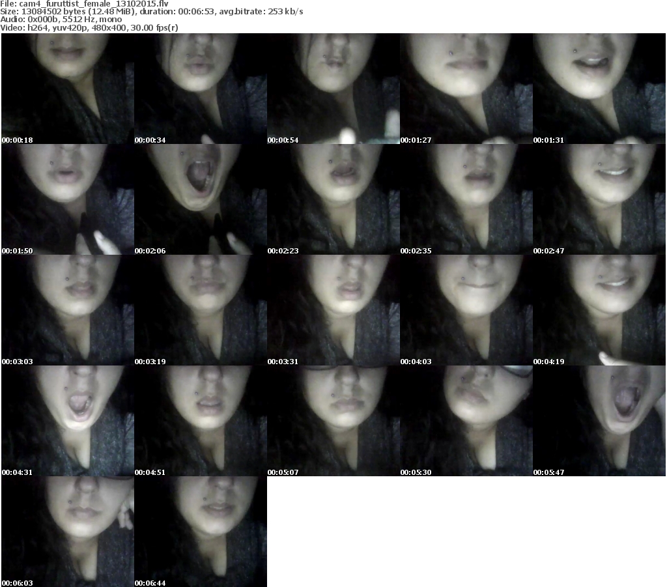Select the thumbnail timestamped 00:04:51
The image size is (667, 587).
point(201,421)
